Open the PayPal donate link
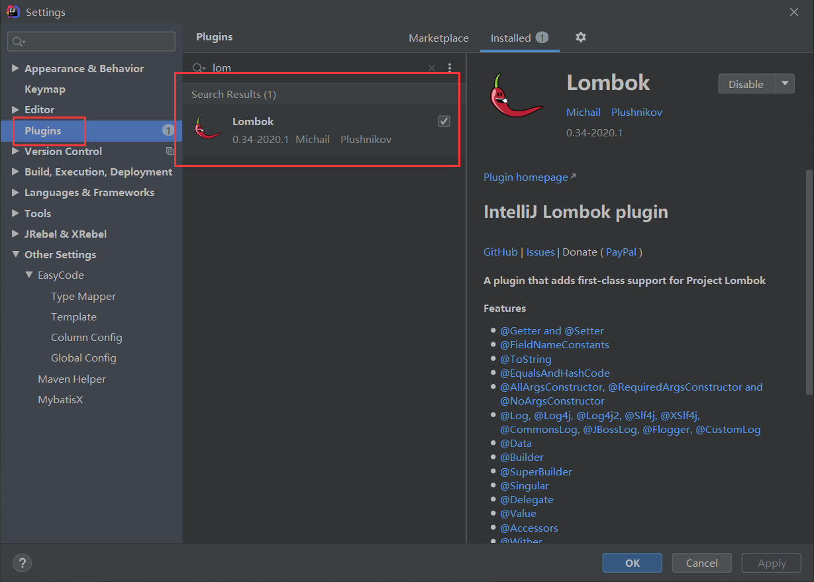The width and height of the screenshot is (814, 582). 621,252
